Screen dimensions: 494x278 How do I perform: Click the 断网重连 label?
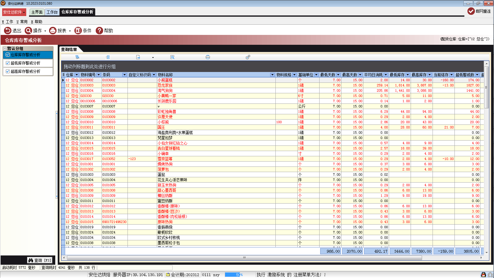[483, 11]
